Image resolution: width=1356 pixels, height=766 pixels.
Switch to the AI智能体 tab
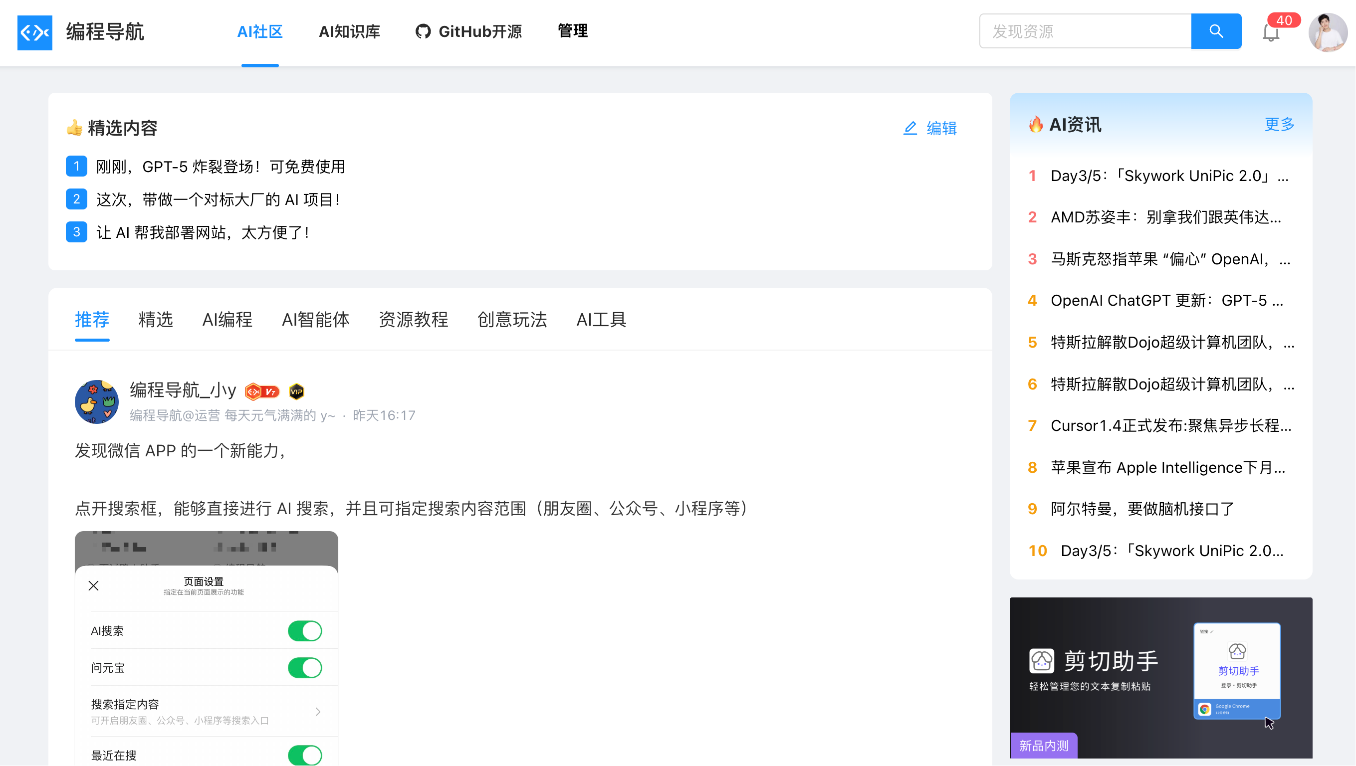315,319
